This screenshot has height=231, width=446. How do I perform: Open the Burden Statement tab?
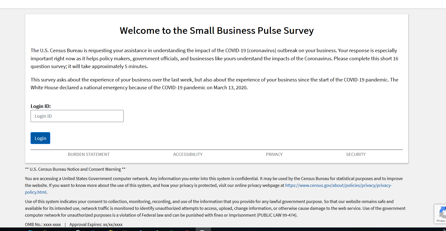(x=89, y=154)
